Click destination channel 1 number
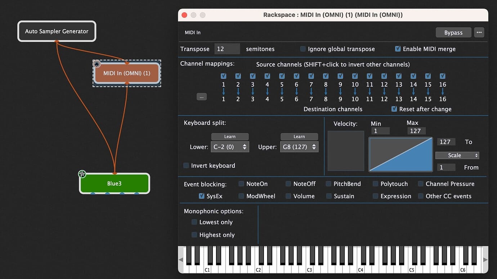 224,99
